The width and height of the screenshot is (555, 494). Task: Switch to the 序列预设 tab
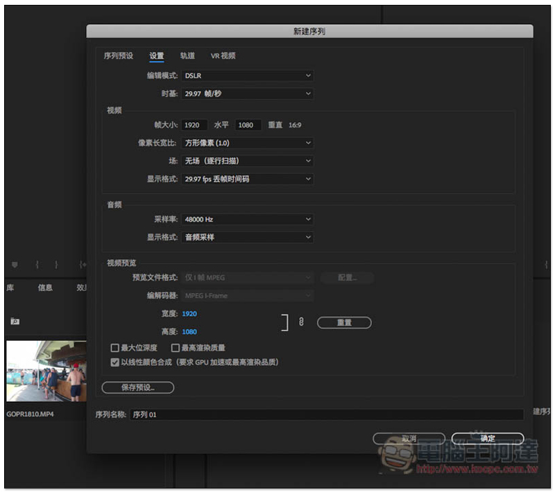[x=118, y=56]
